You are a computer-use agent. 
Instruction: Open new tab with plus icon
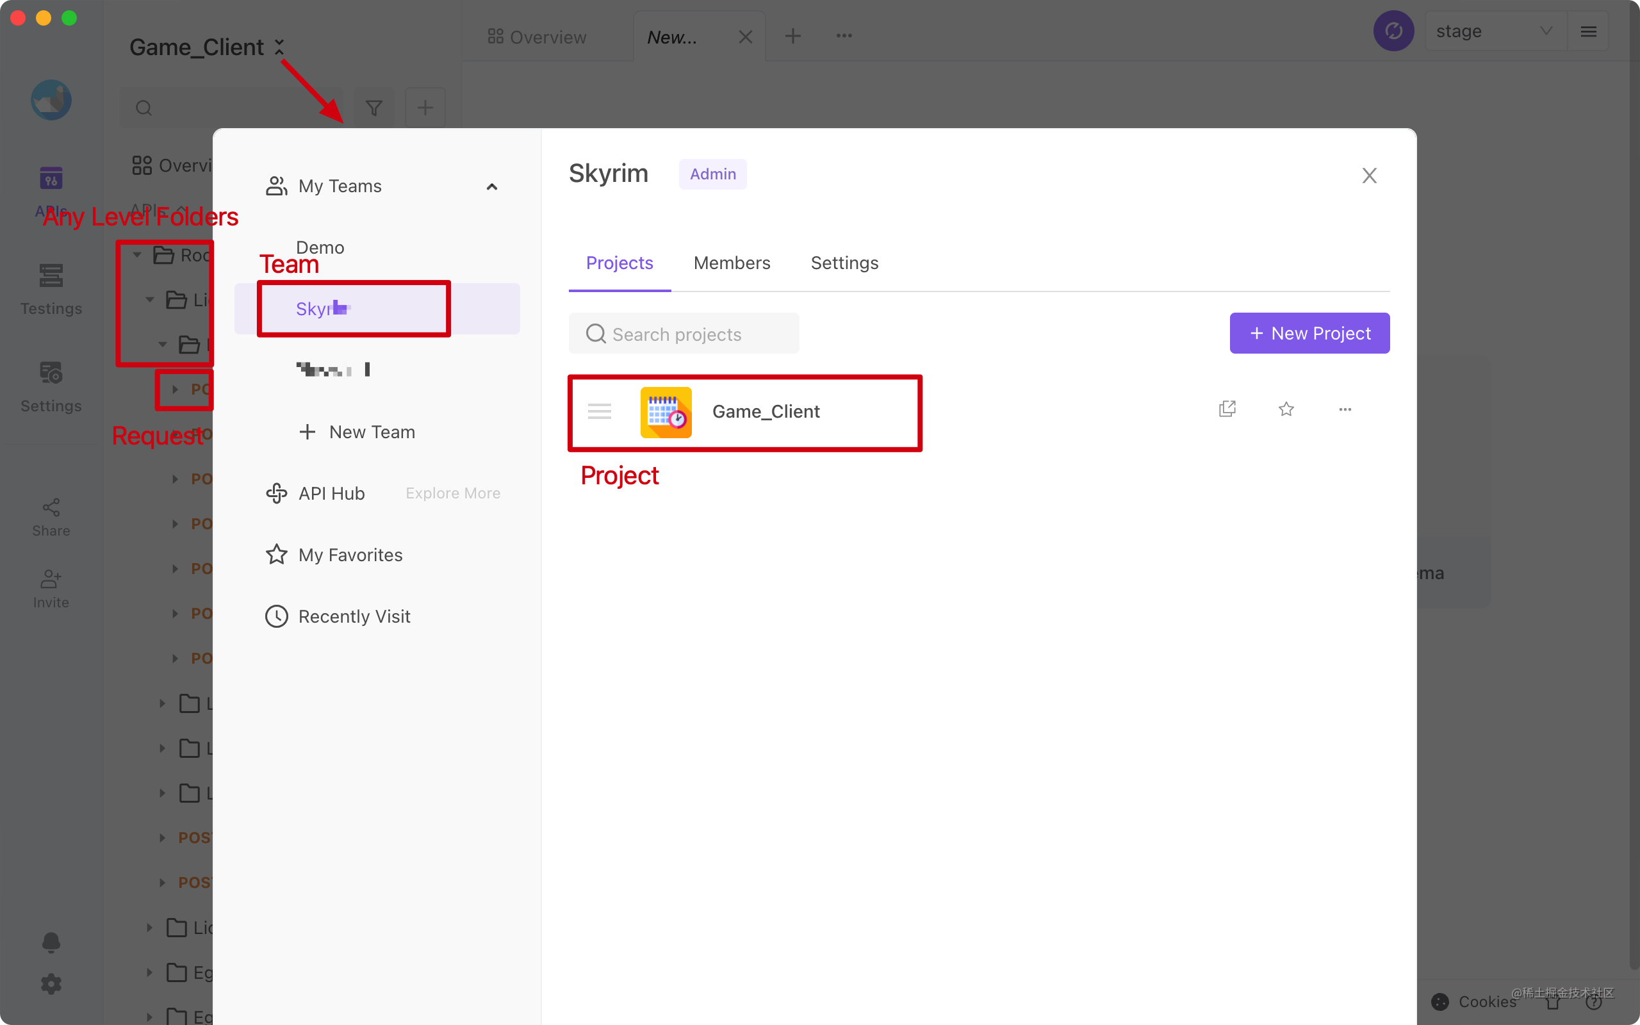tap(793, 36)
